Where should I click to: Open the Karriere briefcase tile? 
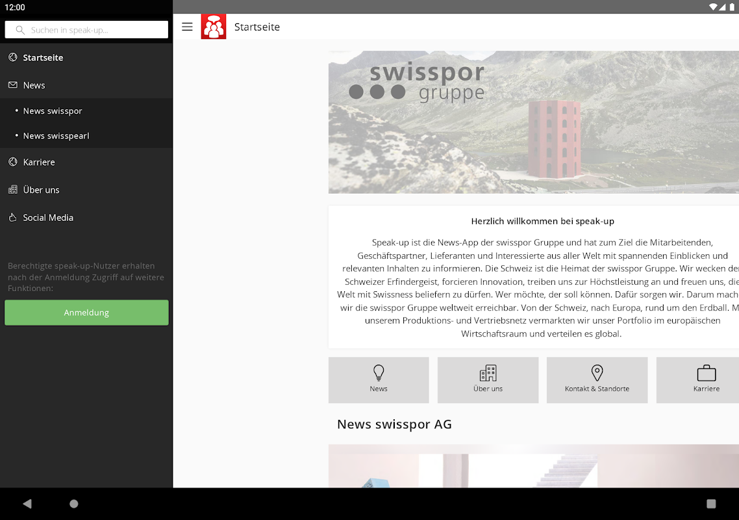point(697,380)
